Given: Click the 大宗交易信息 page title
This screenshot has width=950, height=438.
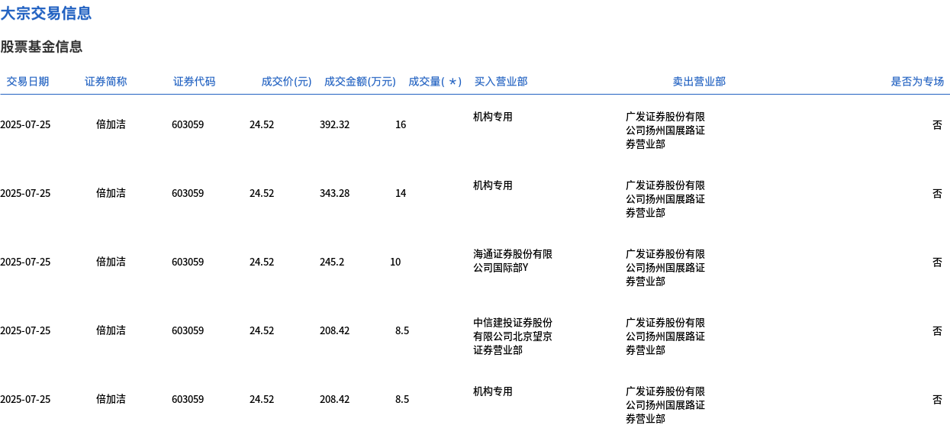Looking at the screenshot, I should pos(46,13).
